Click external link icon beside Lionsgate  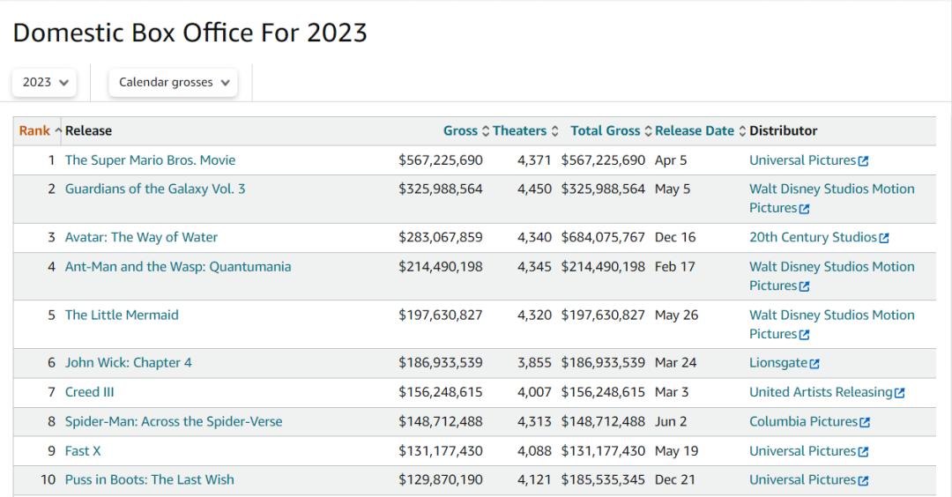pyautogui.click(x=814, y=363)
